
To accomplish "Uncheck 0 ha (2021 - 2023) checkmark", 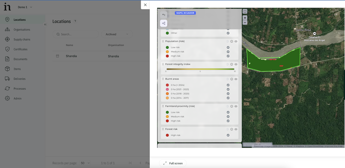I will coord(228,90).
